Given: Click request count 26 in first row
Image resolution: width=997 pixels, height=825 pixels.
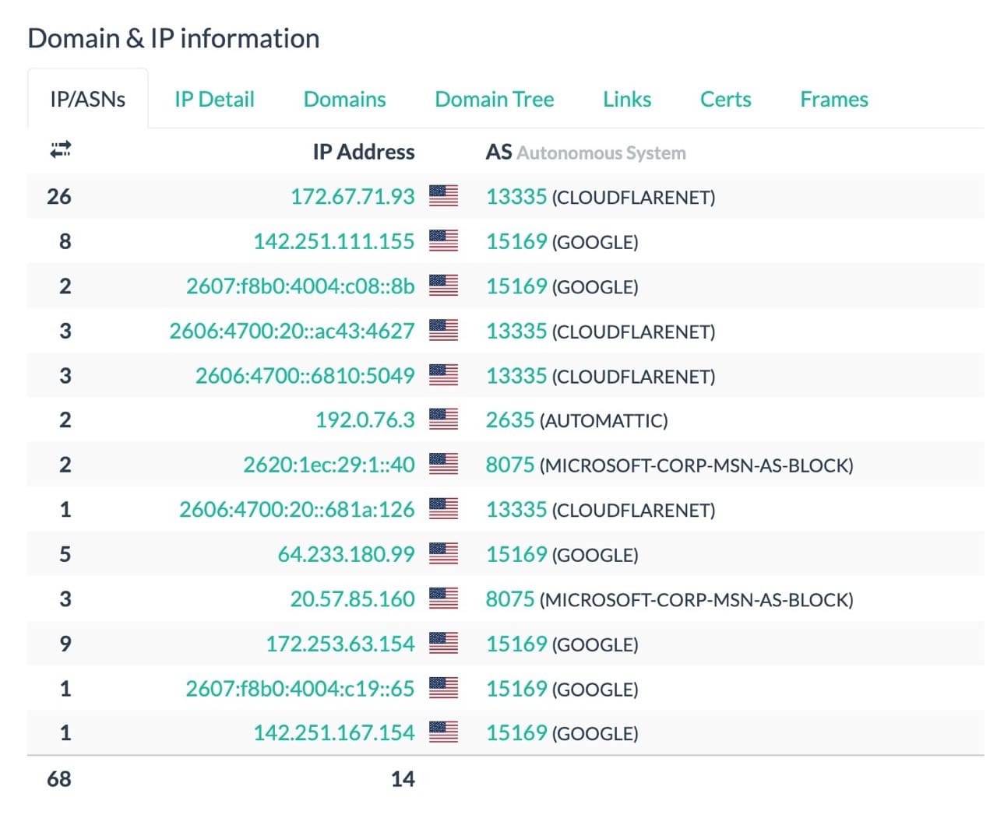Looking at the screenshot, I should 59,196.
